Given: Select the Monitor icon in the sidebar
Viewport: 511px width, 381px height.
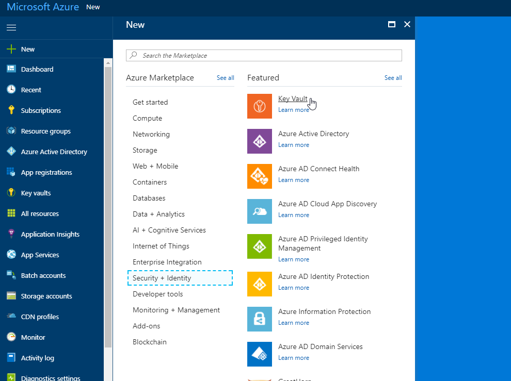Looking at the screenshot, I should [11, 337].
